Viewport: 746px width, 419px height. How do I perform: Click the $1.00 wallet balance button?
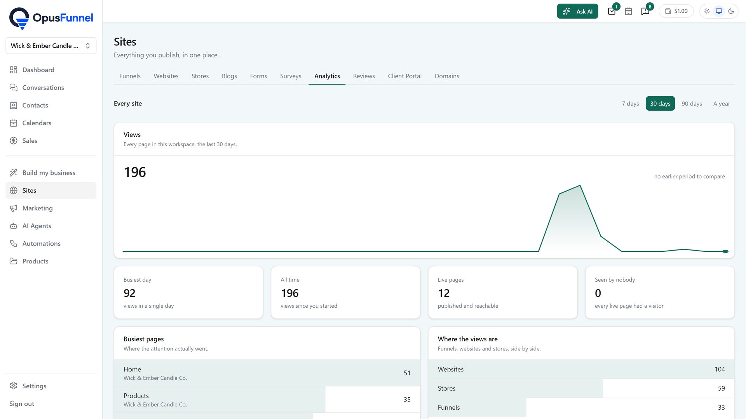[x=676, y=11]
